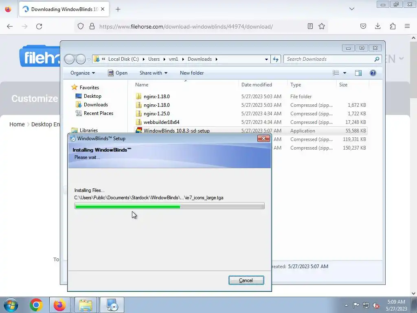This screenshot has width=417, height=313.
Task: Select Libraries in the navigation pane
Action: tap(85, 130)
